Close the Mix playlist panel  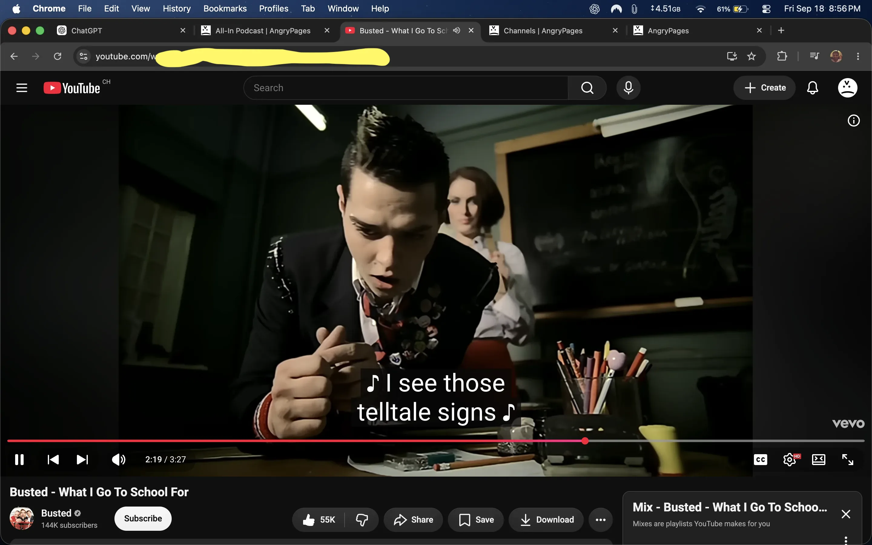pyautogui.click(x=846, y=514)
